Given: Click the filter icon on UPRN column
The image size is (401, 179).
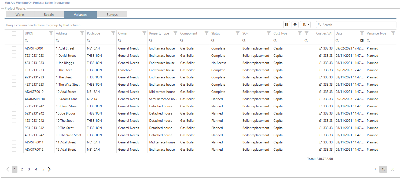Looking at the screenshot, I should click(51, 33).
